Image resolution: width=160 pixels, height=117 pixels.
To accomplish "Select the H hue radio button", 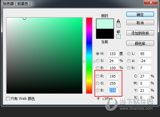I will [98, 54].
